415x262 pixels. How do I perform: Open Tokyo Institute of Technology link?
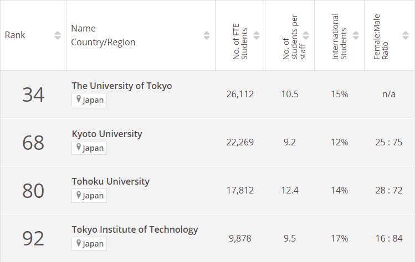coord(135,229)
